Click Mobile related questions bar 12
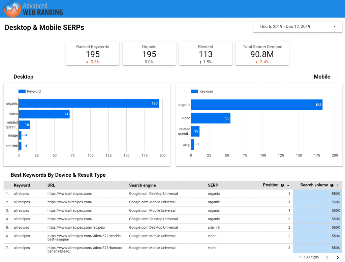 tap(195, 131)
